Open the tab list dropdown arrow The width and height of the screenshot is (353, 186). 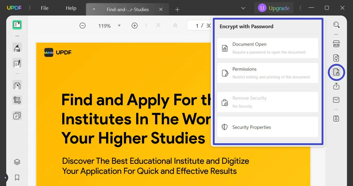(243, 8)
